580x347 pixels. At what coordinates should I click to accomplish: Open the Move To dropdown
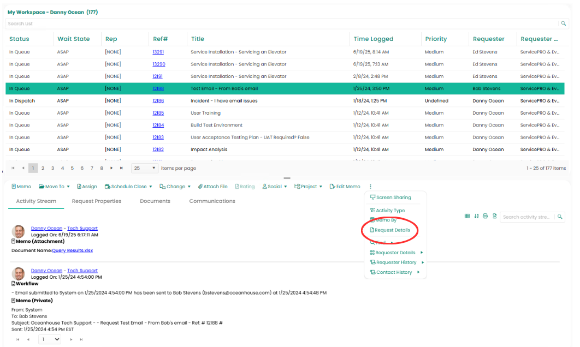(x=55, y=187)
